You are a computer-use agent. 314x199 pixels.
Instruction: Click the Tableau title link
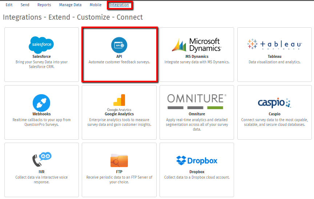pyautogui.click(x=274, y=56)
